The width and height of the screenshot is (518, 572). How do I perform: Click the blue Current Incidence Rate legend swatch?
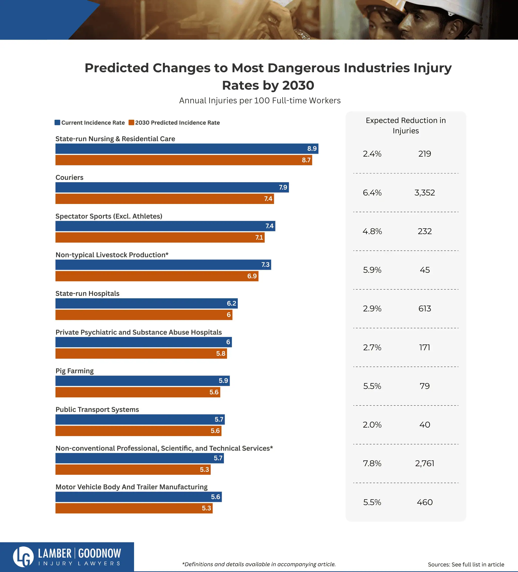(x=57, y=122)
